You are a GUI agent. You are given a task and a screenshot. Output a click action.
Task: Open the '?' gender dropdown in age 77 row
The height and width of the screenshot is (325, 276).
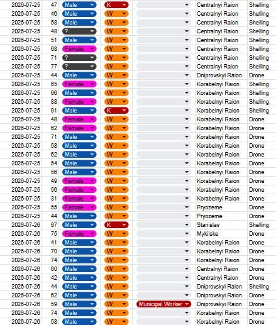click(79, 67)
